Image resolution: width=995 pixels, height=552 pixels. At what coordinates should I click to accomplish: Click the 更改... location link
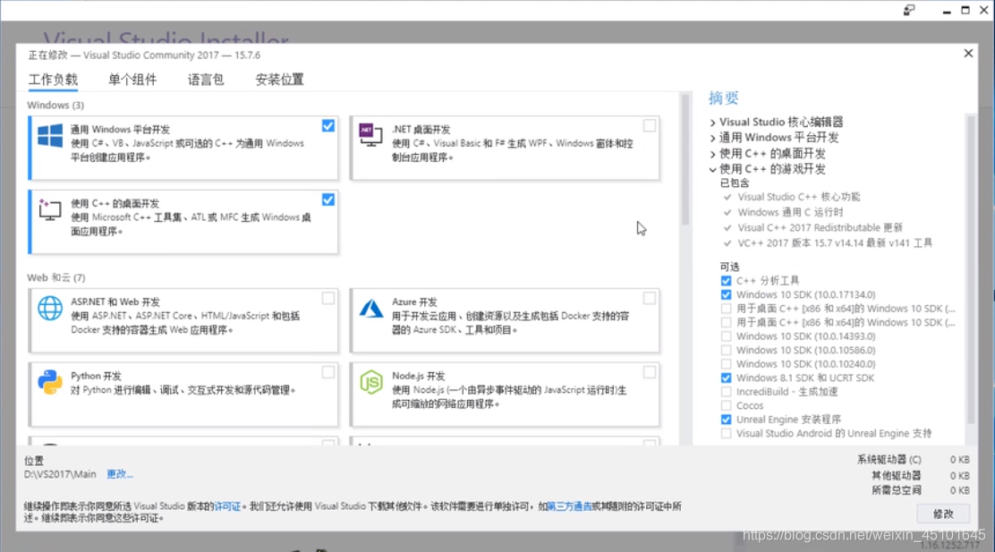click(119, 474)
